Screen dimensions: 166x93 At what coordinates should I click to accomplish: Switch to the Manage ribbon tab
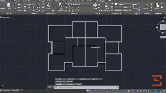[42, 1]
